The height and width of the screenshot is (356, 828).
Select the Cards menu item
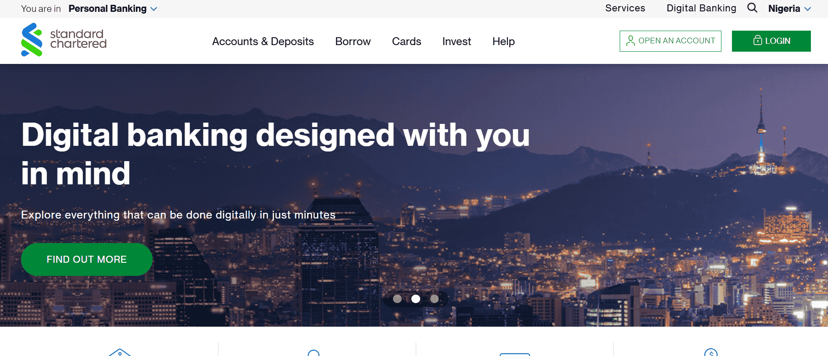[x=406, y=42]
